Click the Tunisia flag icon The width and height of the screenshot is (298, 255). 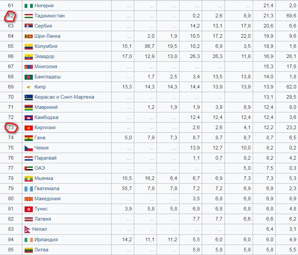29,209
